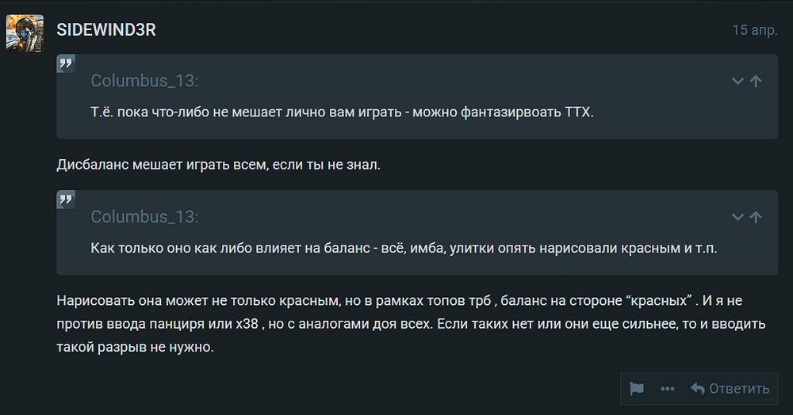
Task: Click quote mark icon on first quote
Action: 67,63
